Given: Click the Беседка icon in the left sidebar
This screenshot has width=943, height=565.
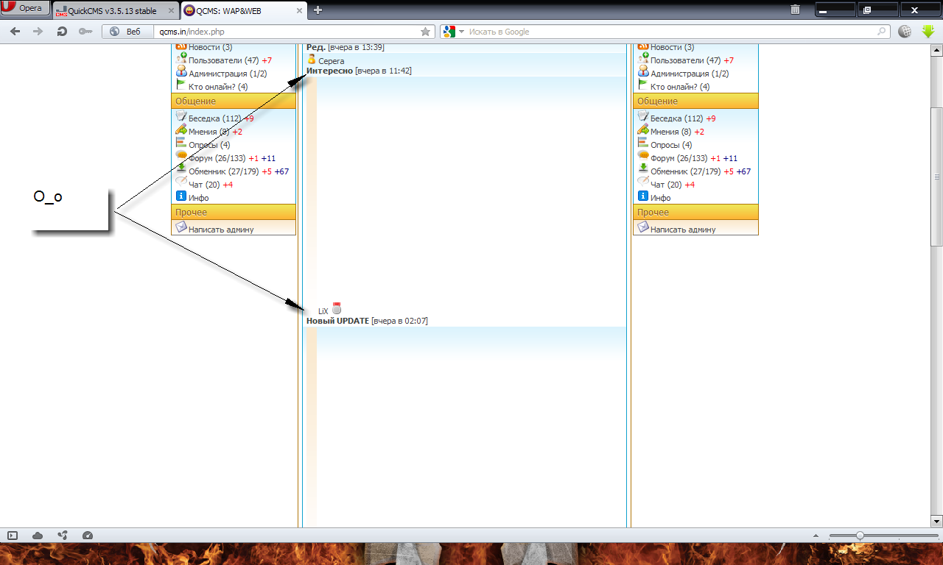Looking at the screenshot, I should pyautogui.click(x=181, y=117).
